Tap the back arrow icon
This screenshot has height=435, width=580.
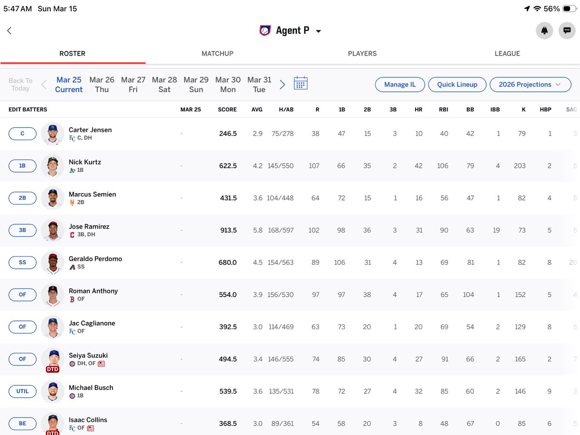tap(9, 30)
